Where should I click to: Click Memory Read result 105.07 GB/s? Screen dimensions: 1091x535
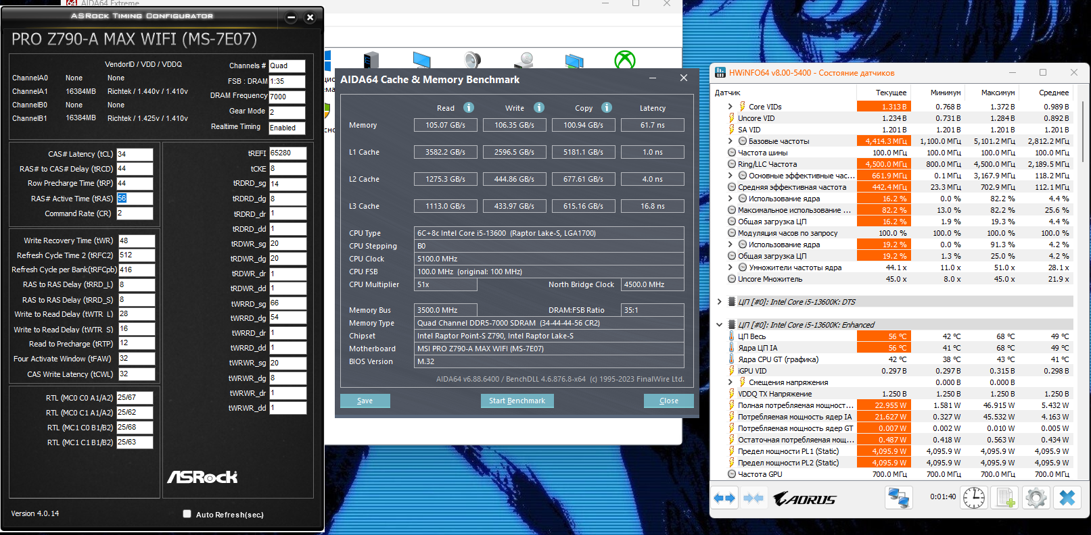(446, 125)
